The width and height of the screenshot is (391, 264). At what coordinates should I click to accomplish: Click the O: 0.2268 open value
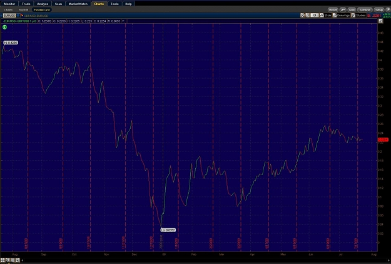(59, 21)
